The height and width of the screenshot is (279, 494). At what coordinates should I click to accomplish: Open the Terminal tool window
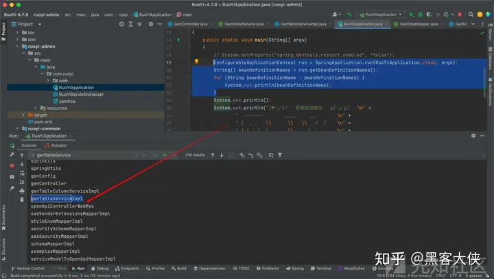point(320,269)
